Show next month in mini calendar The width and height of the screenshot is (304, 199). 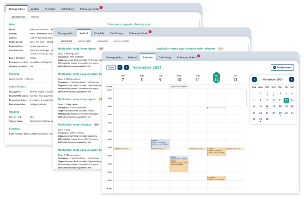[x=291, y=80]
